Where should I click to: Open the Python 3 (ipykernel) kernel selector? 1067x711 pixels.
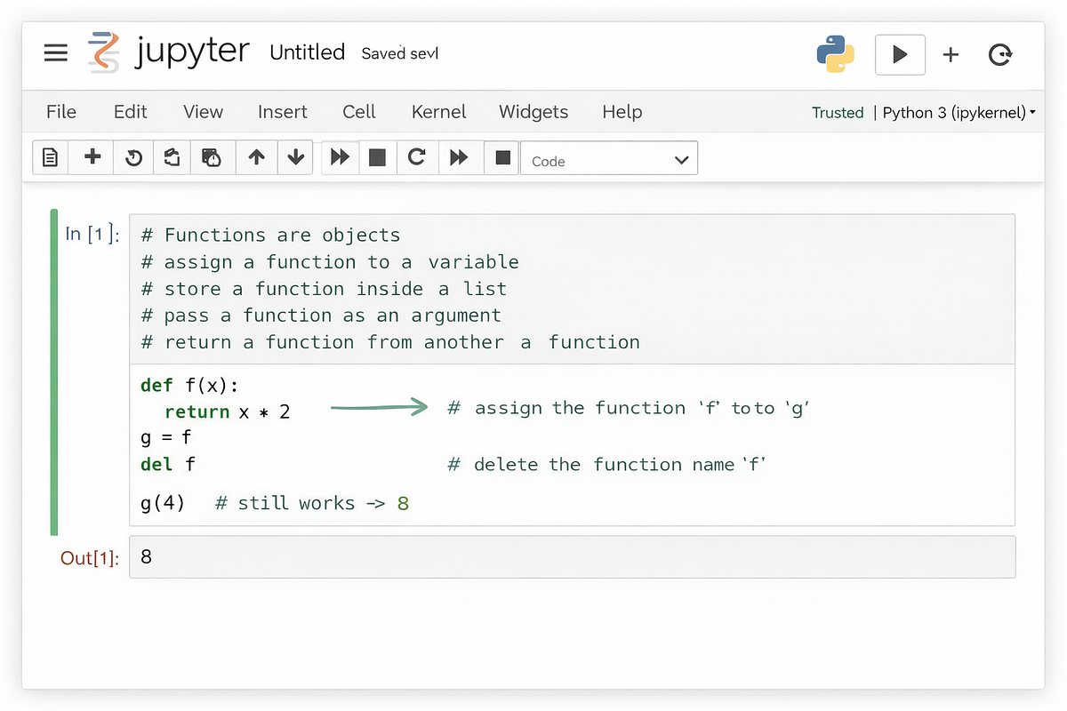(x=959, y=113)
